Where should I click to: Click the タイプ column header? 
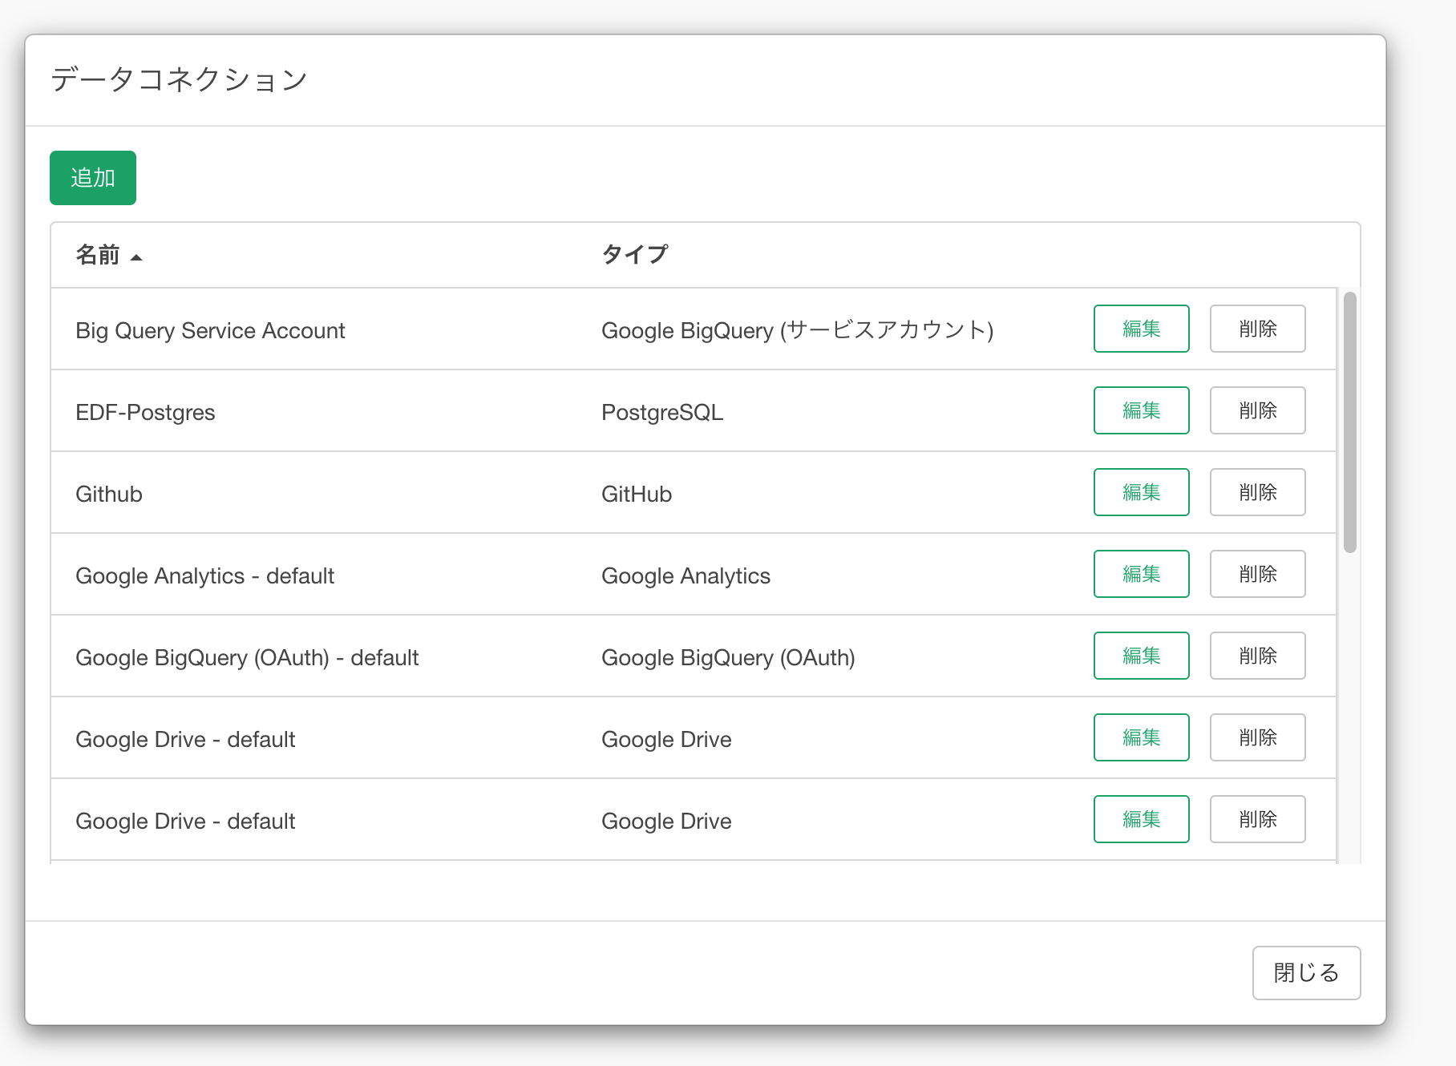coord(634,255)
